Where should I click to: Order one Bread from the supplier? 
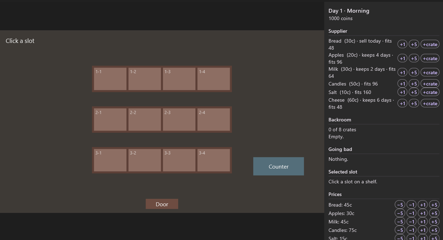(x=403, y=44)
